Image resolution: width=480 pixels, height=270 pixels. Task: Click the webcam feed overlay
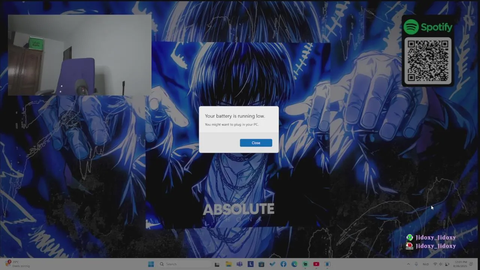click(79, 55)
